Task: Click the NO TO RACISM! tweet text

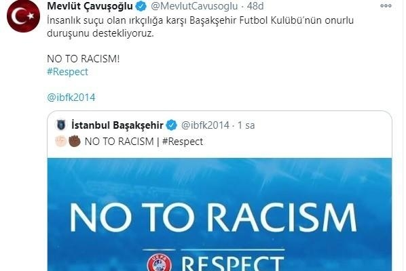Action: tap(84, 59)
